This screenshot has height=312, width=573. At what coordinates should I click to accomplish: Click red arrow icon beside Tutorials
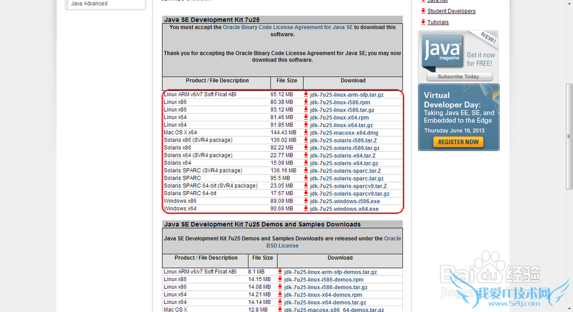click(x=423, y=22)
